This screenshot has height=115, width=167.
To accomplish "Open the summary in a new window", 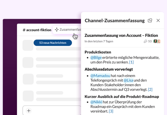I will (150, 20).
